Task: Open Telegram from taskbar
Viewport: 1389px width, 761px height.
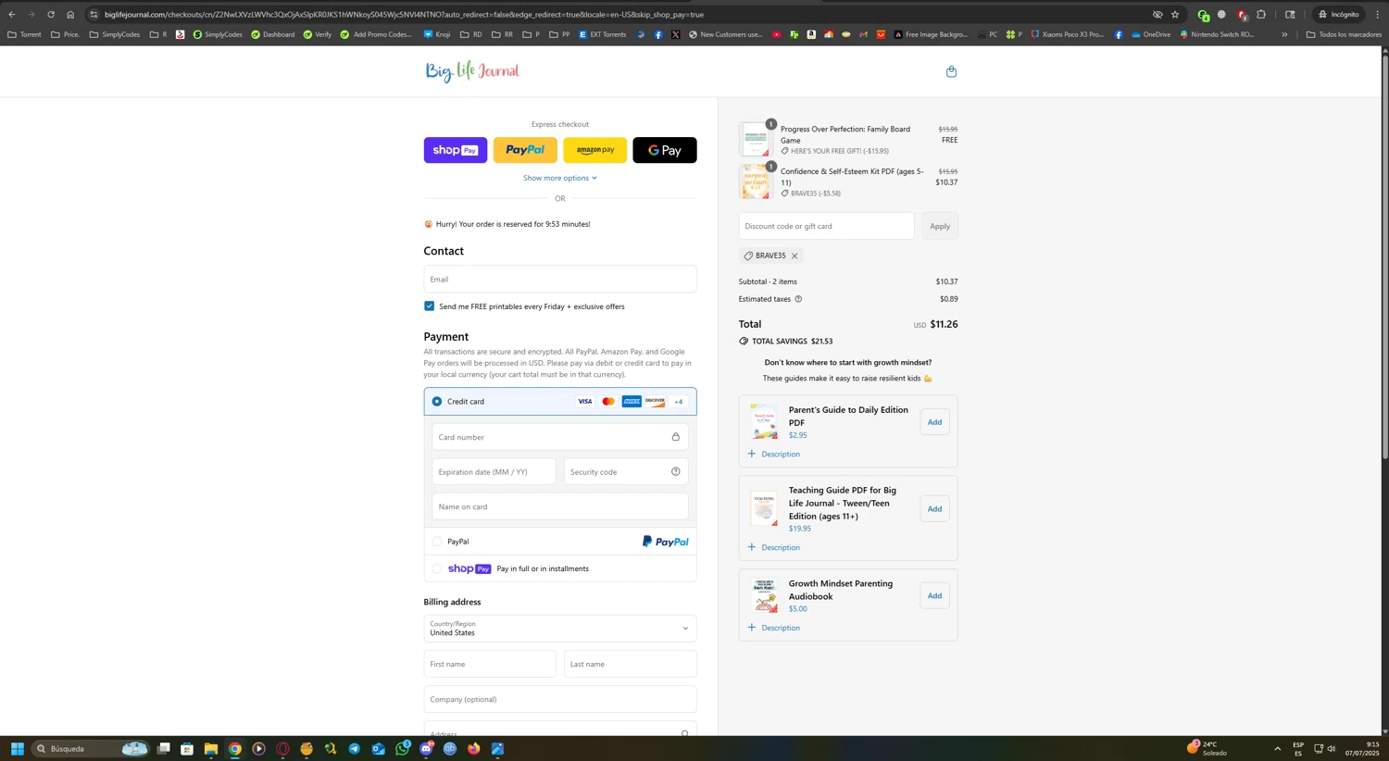Action: point(354,749)
